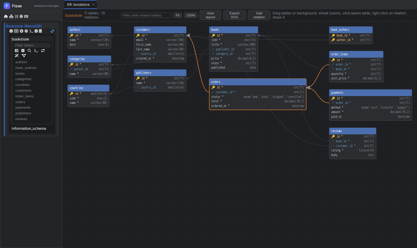Image resolution: width=417 pixels, height=248 pixels.
Task: Open the server gauge dashboard icon
Action: pos(22,31)
